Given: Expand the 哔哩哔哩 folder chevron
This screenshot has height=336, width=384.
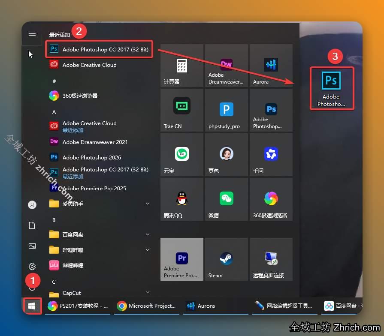Looking at the screenshot, I should 148,250.
